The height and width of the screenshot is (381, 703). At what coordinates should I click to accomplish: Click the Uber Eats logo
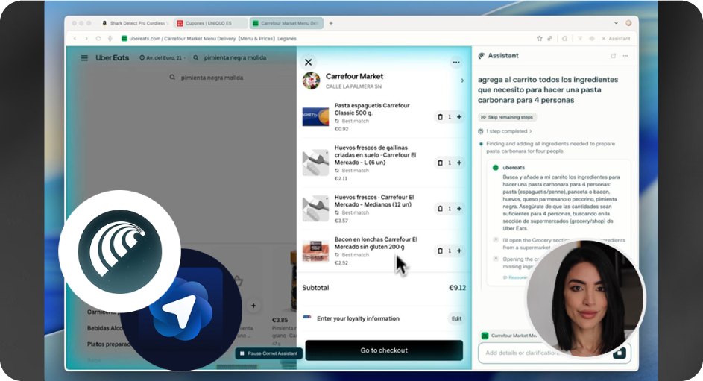[x=112, y=58]
